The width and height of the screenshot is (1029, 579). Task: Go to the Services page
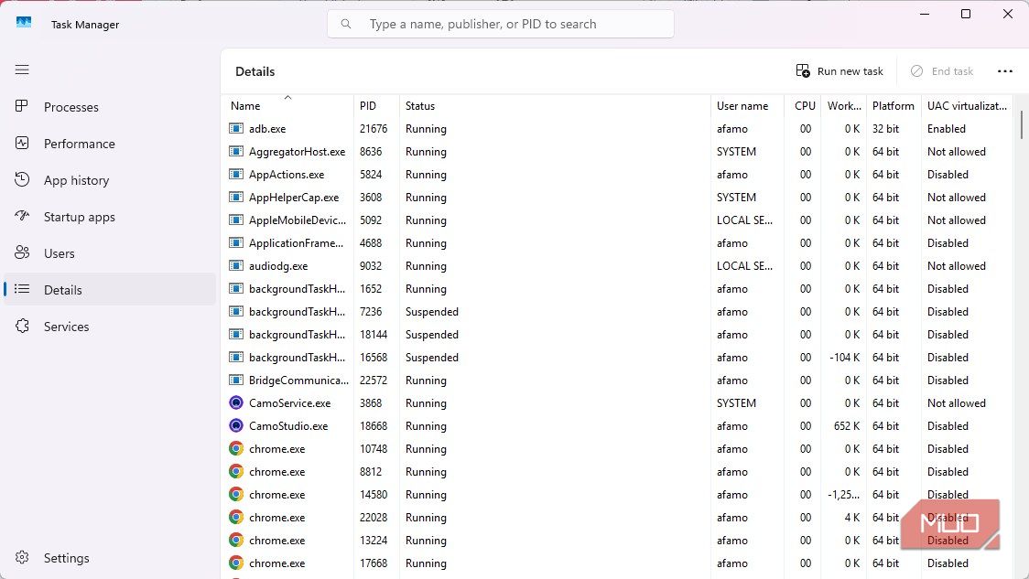pos(110,327)
